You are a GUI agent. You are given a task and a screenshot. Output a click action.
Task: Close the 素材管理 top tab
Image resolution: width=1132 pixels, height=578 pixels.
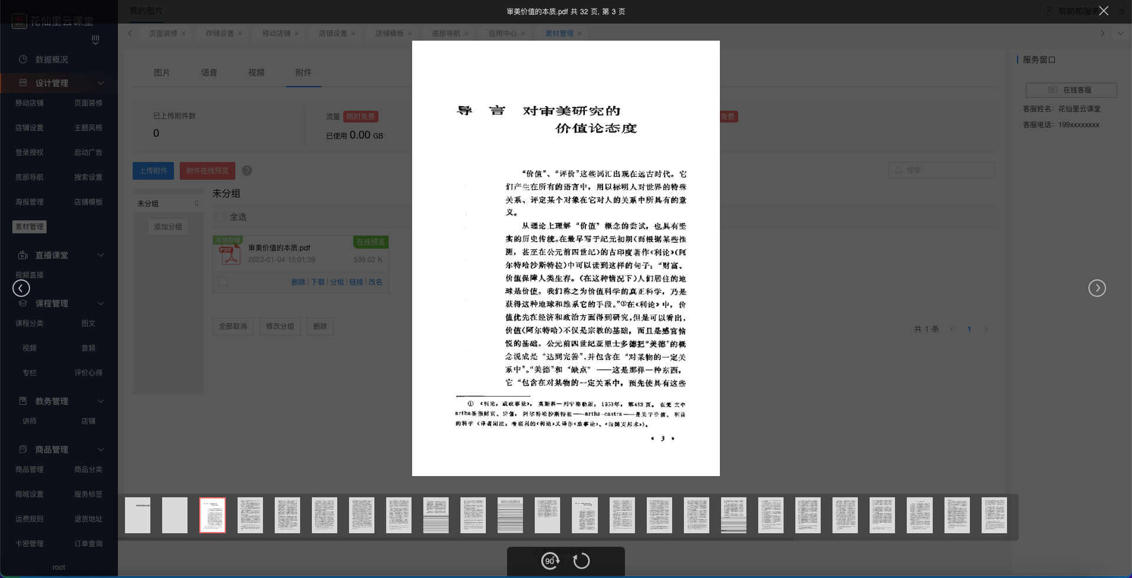pos(580,34)
